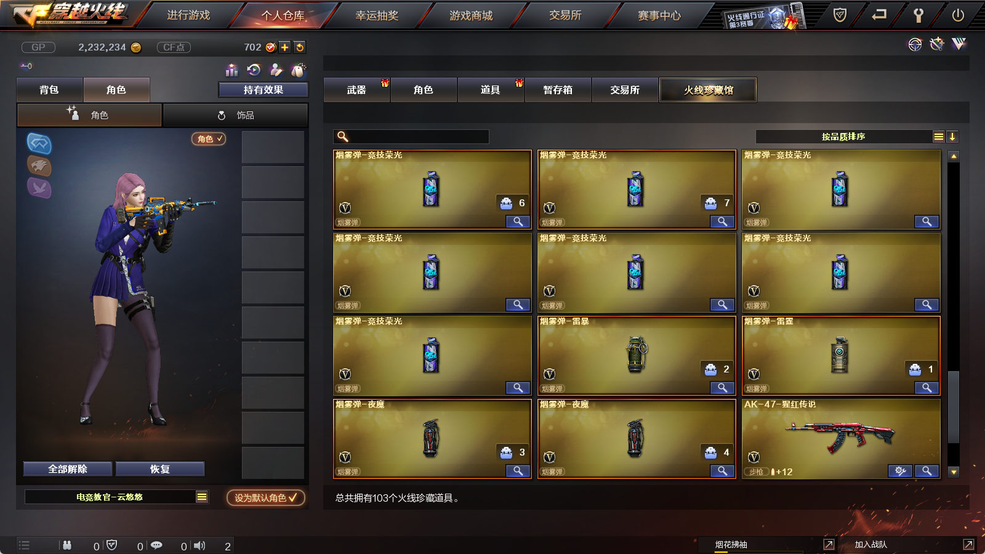Click the power icon in top bar
The image size is (985, 554).
[x=958, y=15]
